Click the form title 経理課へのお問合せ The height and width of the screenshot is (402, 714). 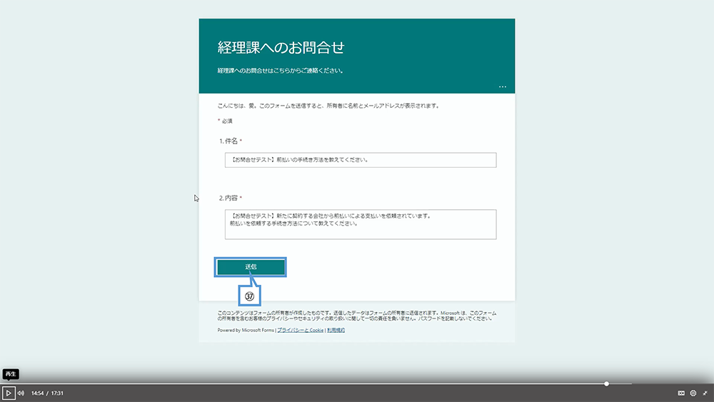(281, 47)
